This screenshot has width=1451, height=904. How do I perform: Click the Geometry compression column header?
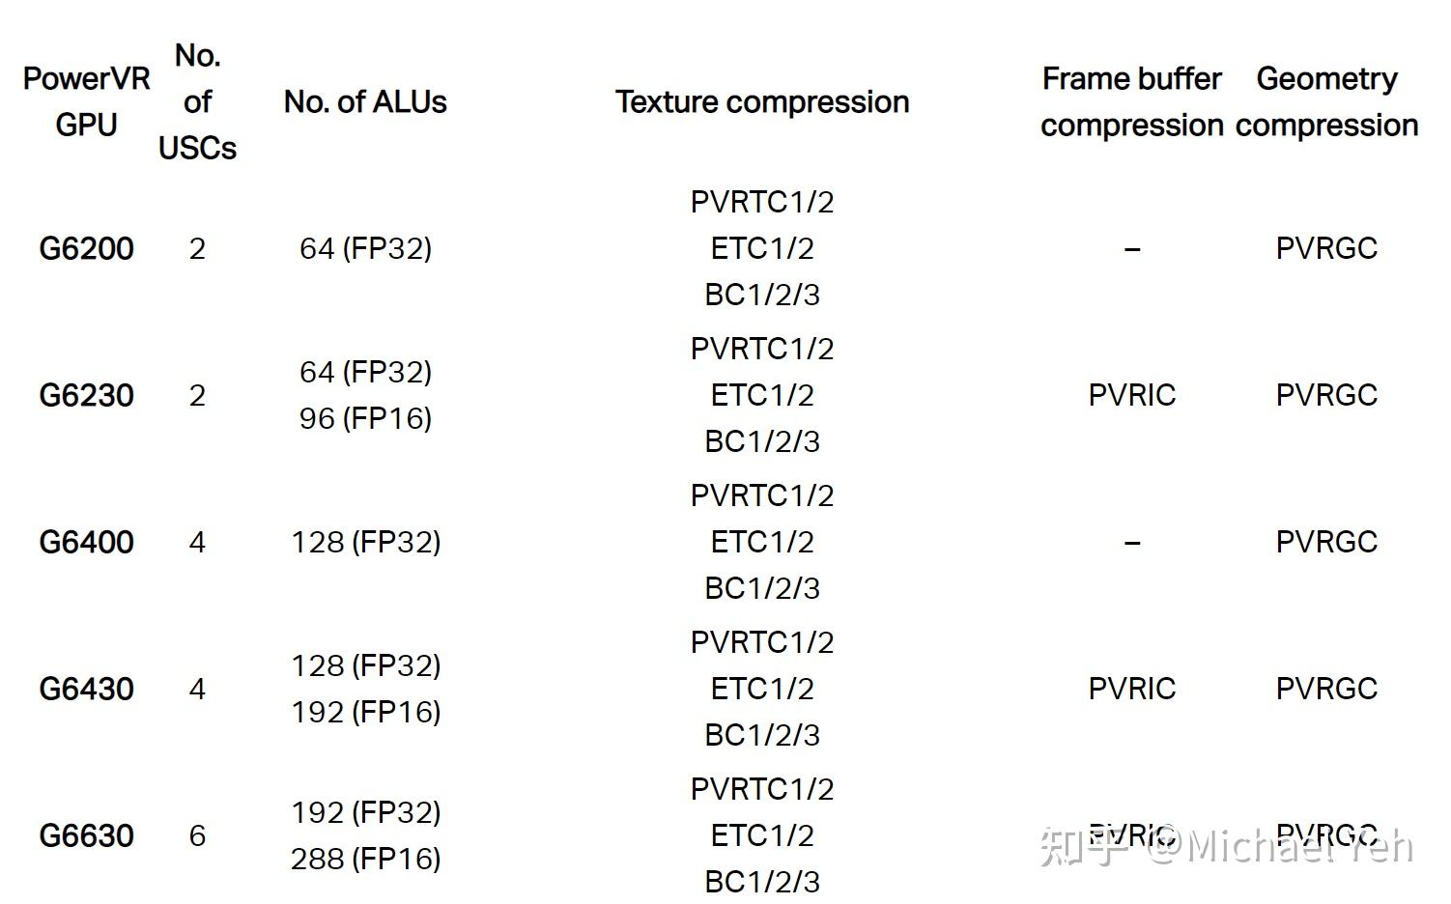click(1326, 101)
